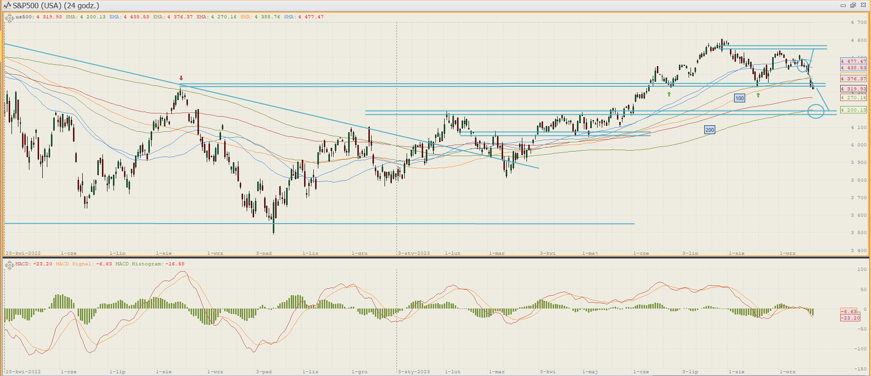The image size is (871, 376).
Task: Click the small circle around the September candles
Action: pyautogui.click(x=802, y=66)
